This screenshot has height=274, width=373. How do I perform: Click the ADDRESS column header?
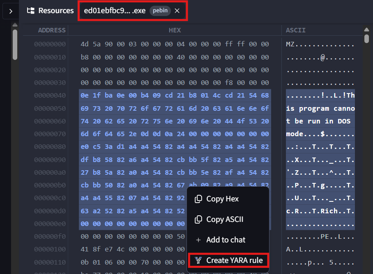(x=52, y=30)
